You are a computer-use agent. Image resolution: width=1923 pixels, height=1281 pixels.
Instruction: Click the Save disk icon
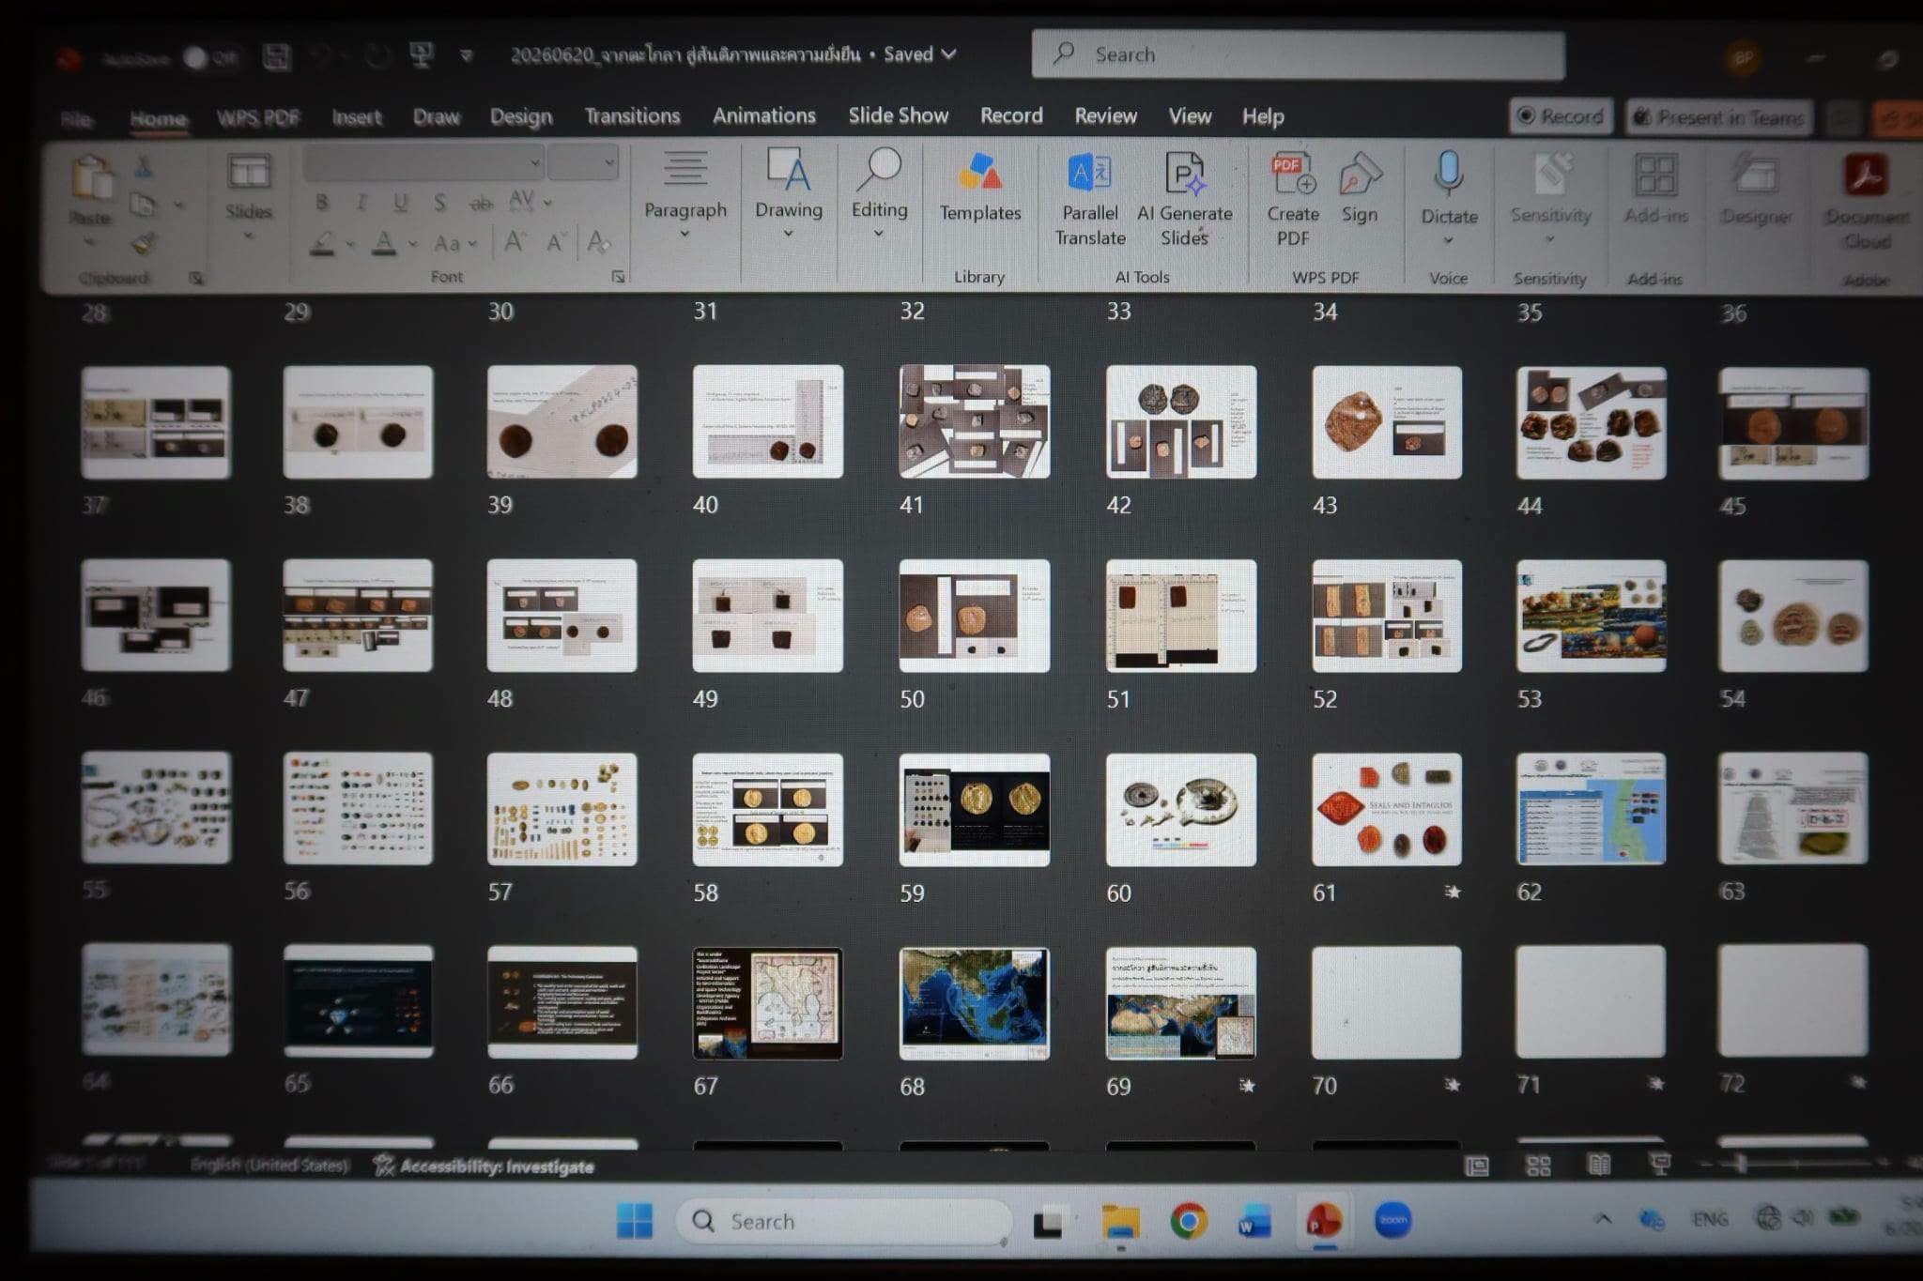click(276, 56)
